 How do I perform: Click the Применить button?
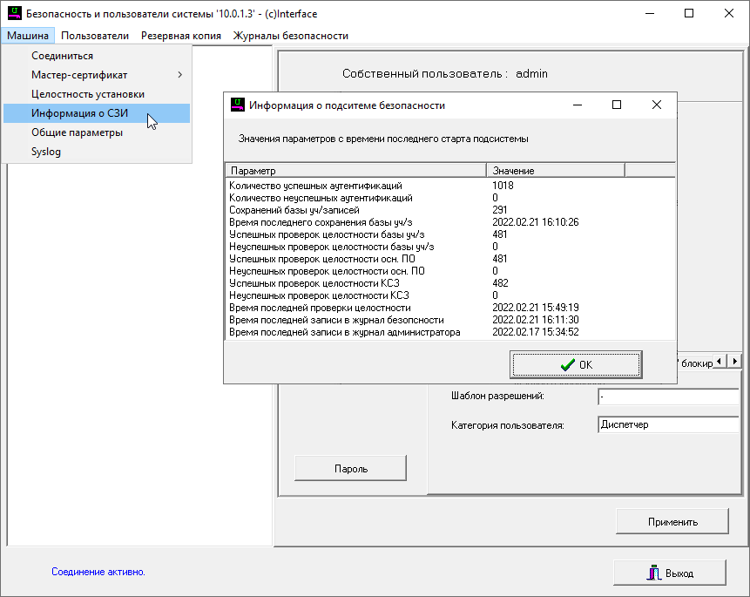672,522
